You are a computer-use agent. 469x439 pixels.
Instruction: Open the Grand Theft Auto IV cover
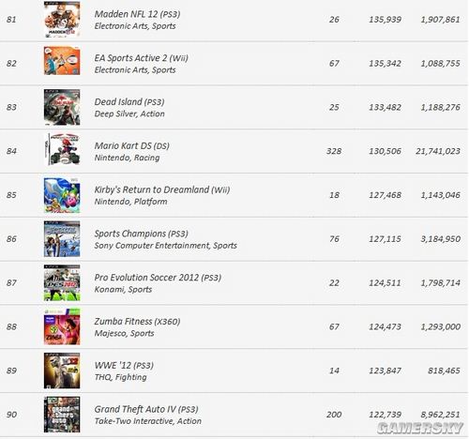pyautogui.click(x=62, y=415)
